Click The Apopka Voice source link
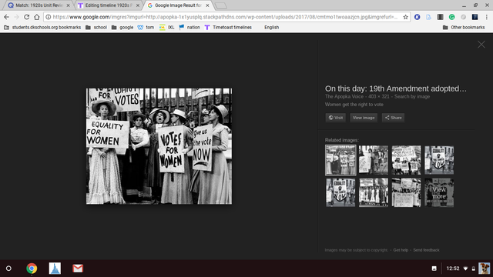 coord(344,96)
